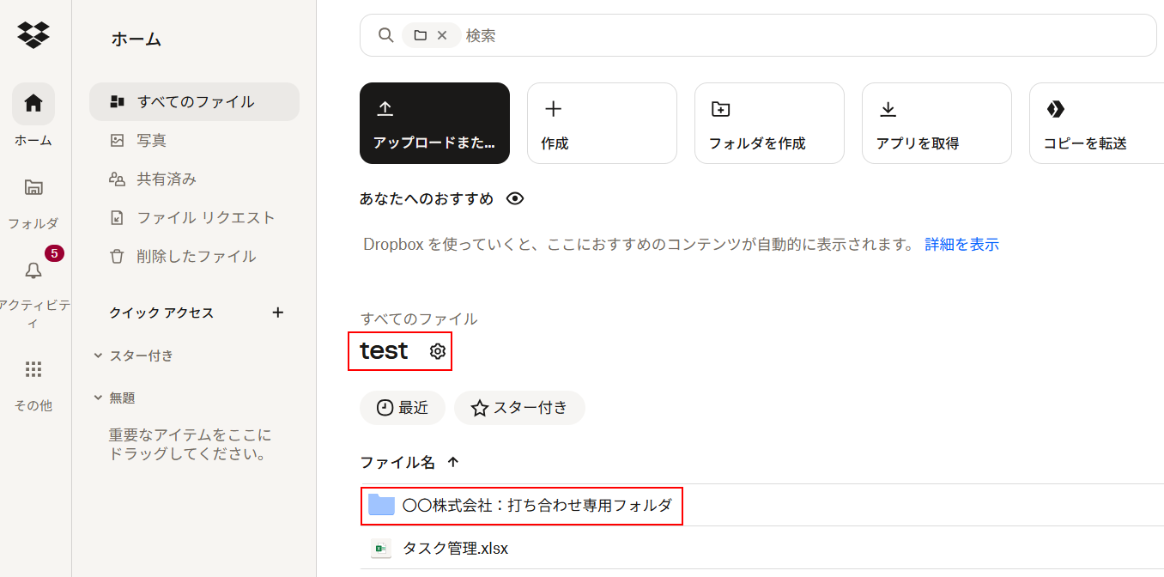This screenshot has width=1164, height=577.
Task: Click the Dropbox logo icon
Action: (33, 34)
